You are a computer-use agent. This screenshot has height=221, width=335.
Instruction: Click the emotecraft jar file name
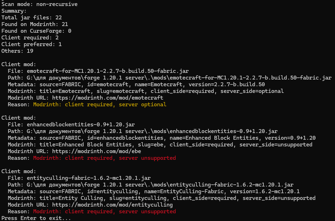[108, 71]
